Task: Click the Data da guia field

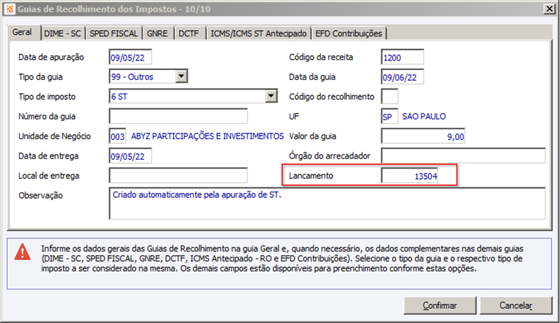Action: 402,77
